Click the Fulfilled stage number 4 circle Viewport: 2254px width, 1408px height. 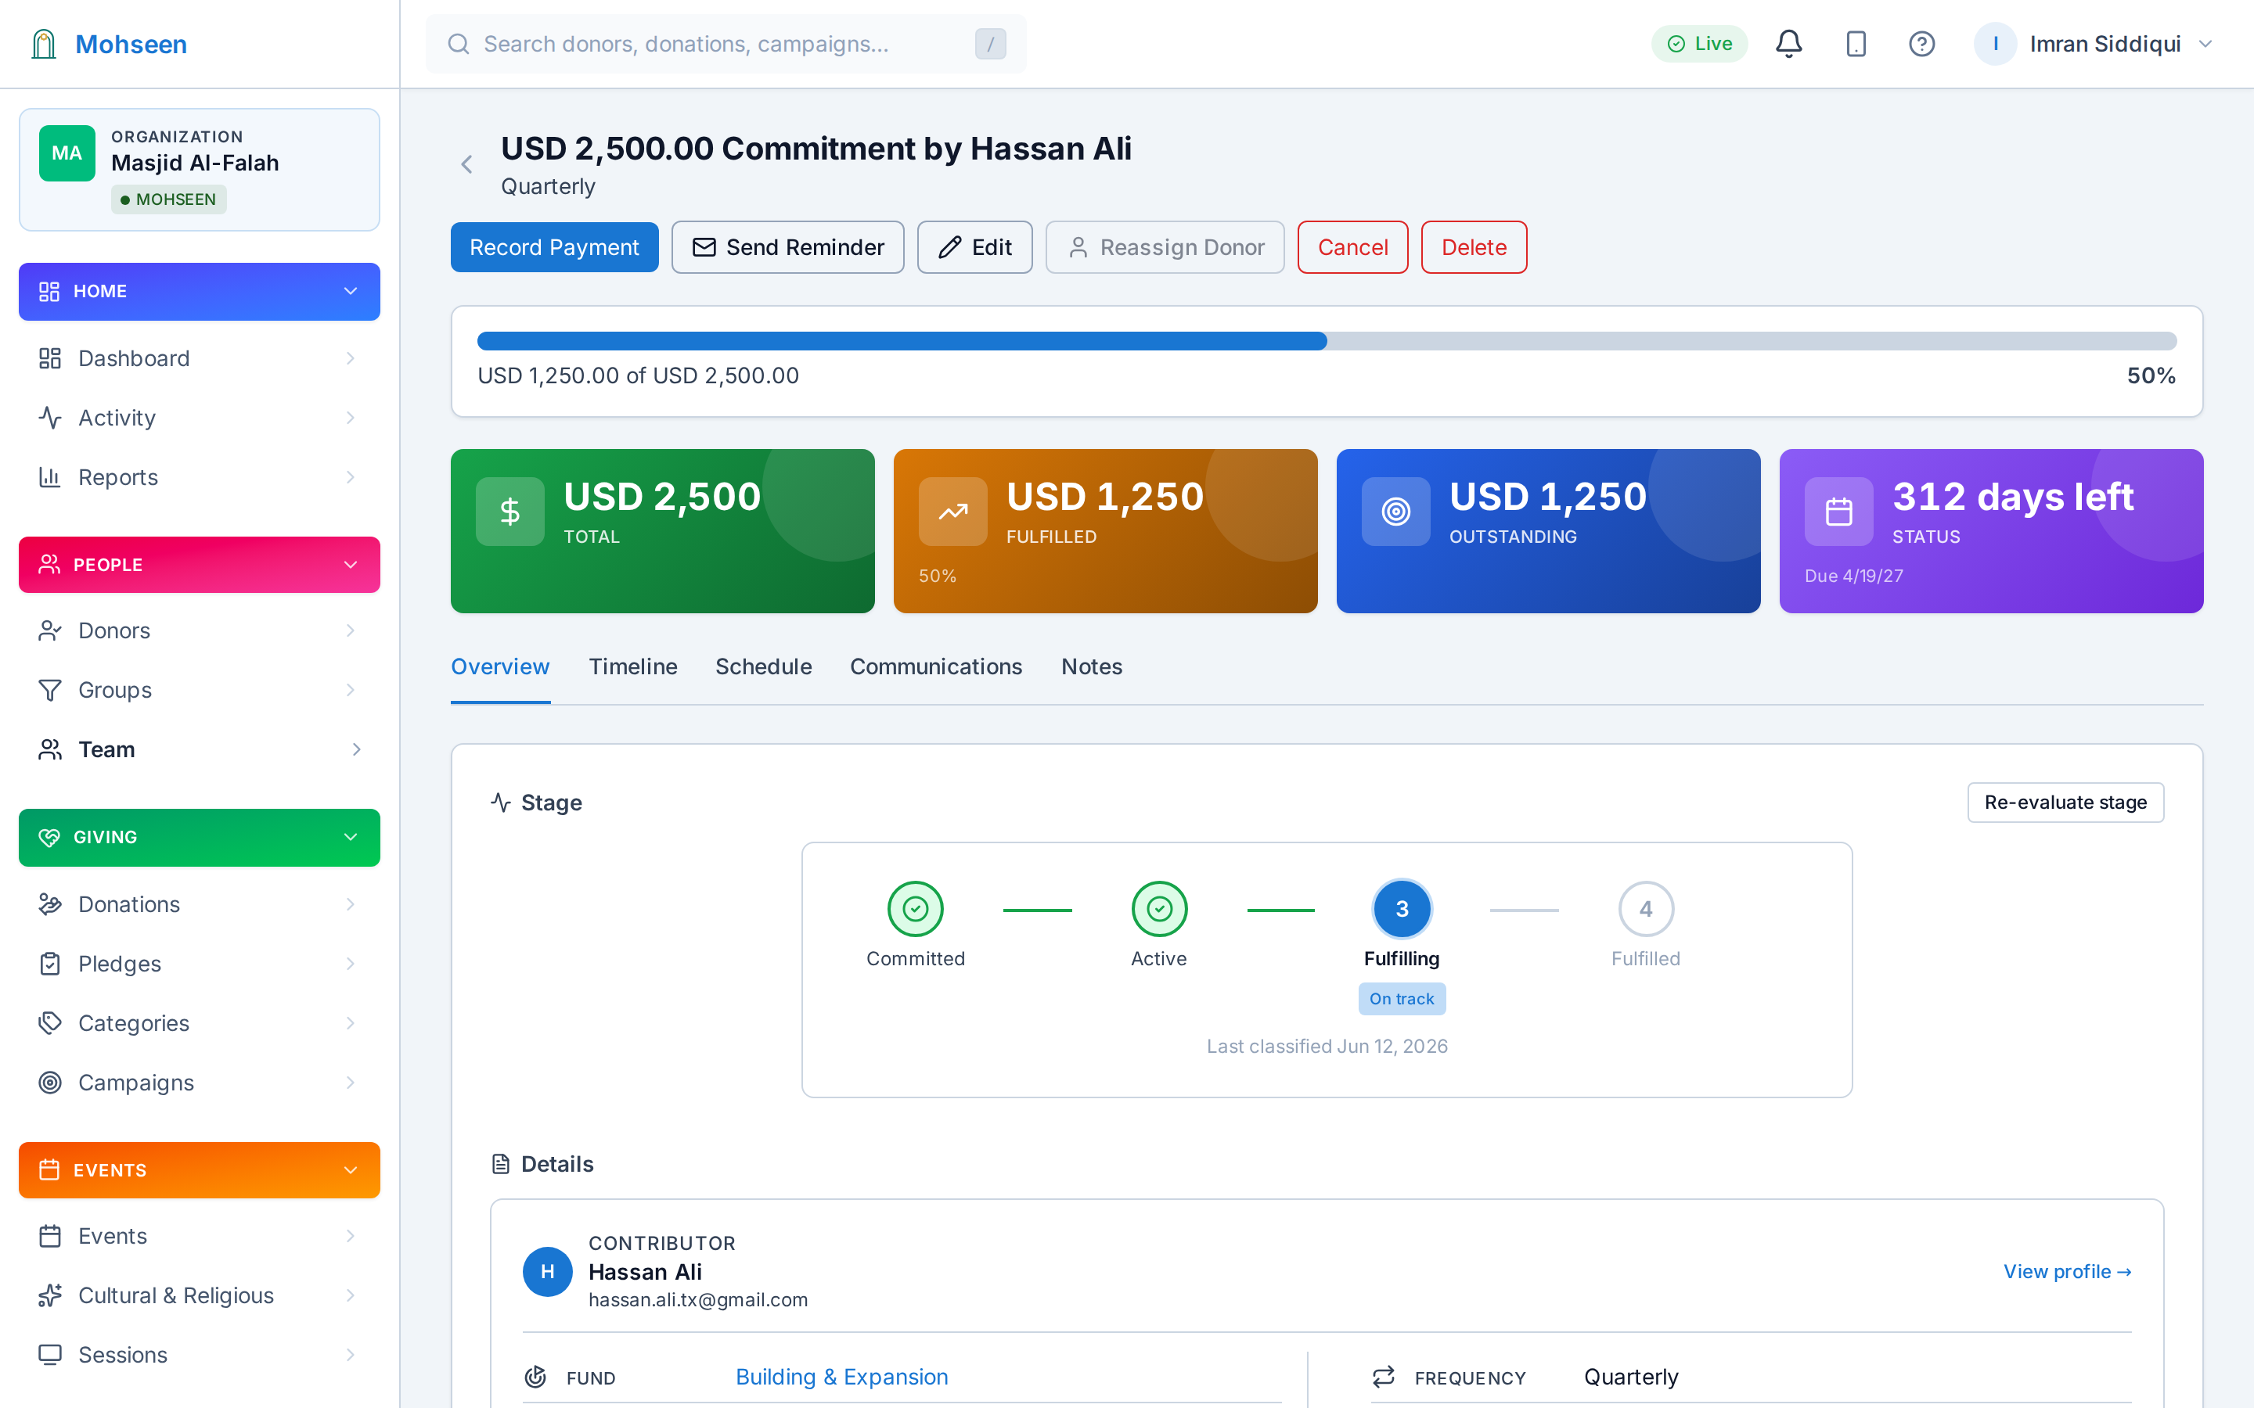tap(1646, 909)
